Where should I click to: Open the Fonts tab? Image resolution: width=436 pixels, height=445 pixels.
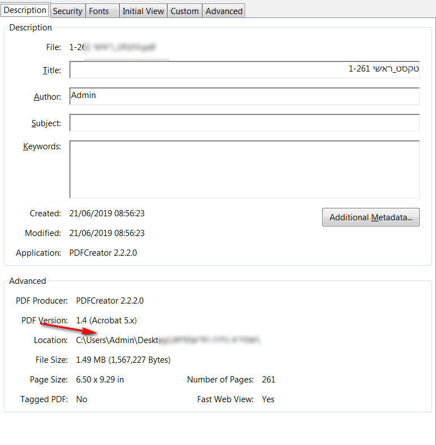[102, 11]
